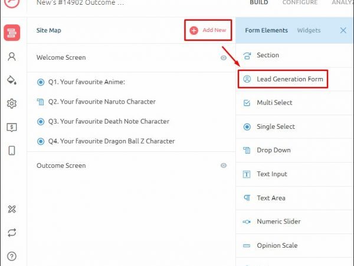Click the Add New button
The height and width of the screenshot is (266, 354).
coord(208,30)
